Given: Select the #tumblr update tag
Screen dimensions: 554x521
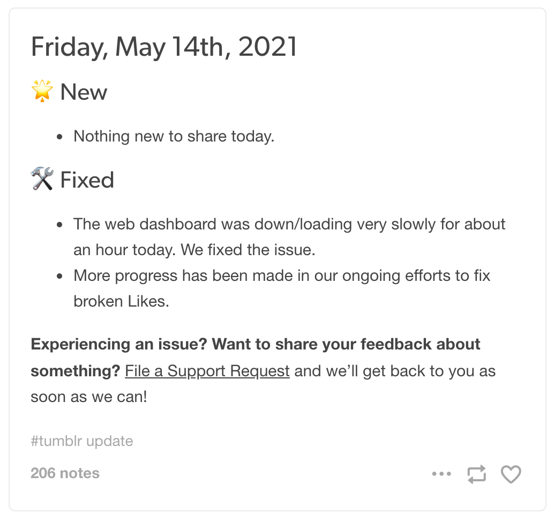Looking at the screenshot, I should coord(82,441).
